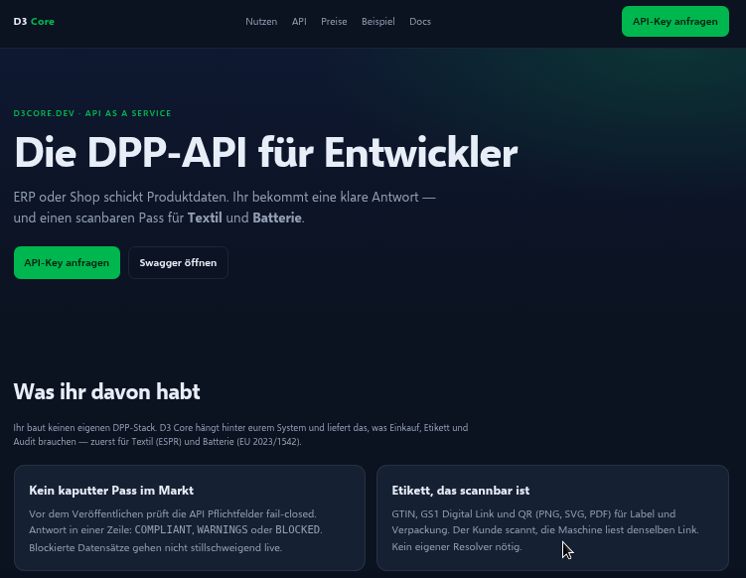Viewport: 746px width, 578px height.
Task: Click the COMPLIANT code word
Action: pyautogui.click(x=163, y=529)
